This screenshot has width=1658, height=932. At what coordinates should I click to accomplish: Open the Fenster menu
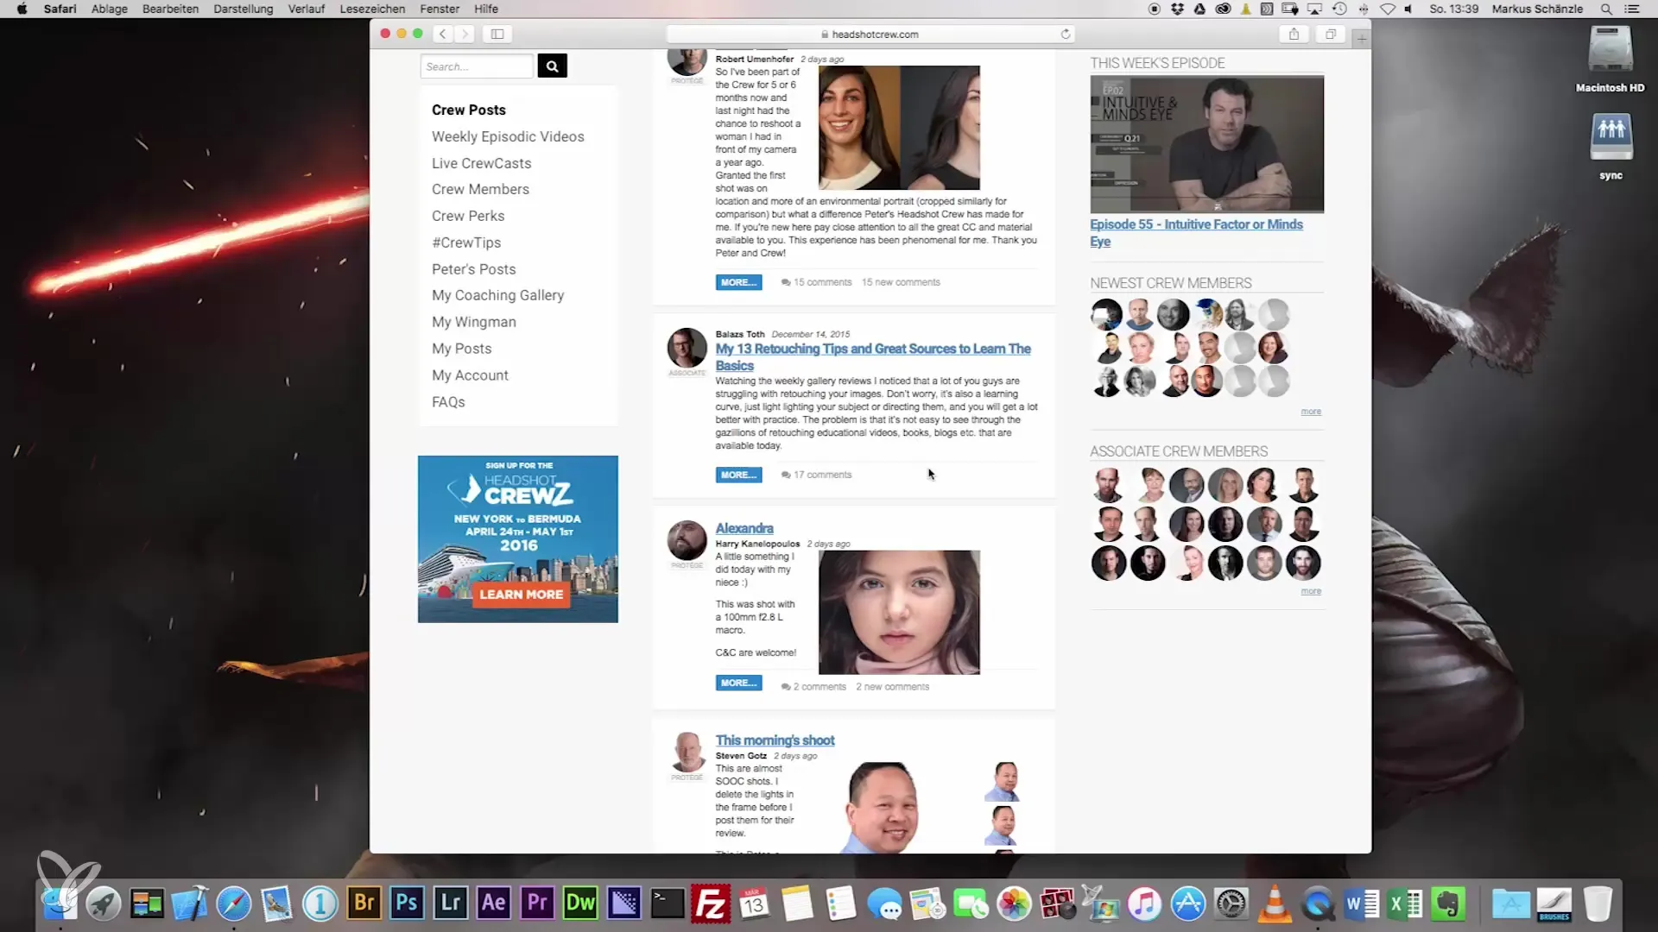(440, 9)
